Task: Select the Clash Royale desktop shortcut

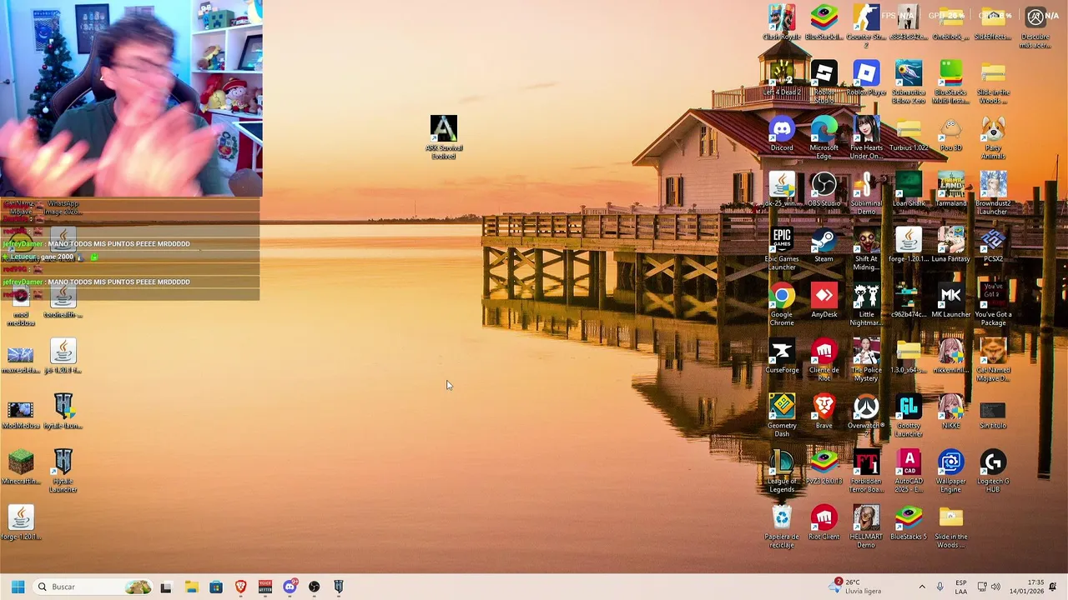Action: click(782, 23)
